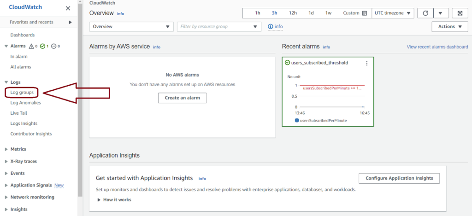Open Logs Insights in the sidebar
This screenshot has height=216, width=472.
[24, 123]
